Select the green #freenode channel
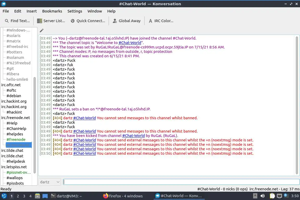Viewport: 300px width, 200px height. (16, 140)
